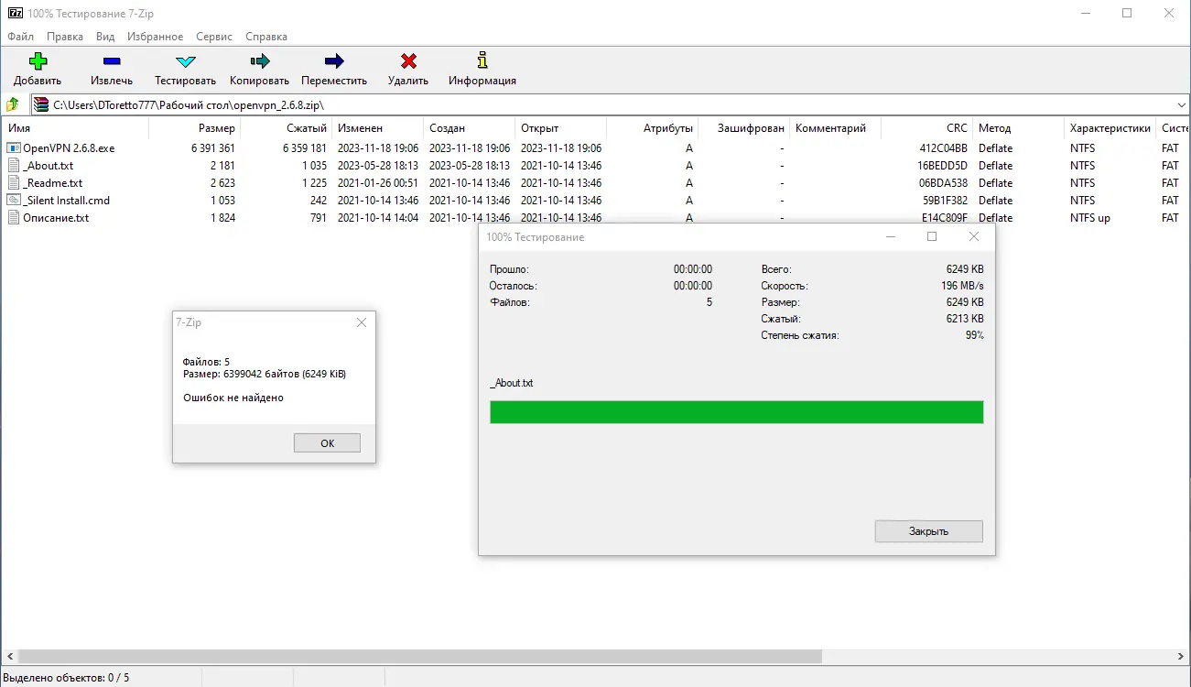Screen dimensions: 1191x687
Task: Expand the address path dropdown arrow
Action: 1180,104
